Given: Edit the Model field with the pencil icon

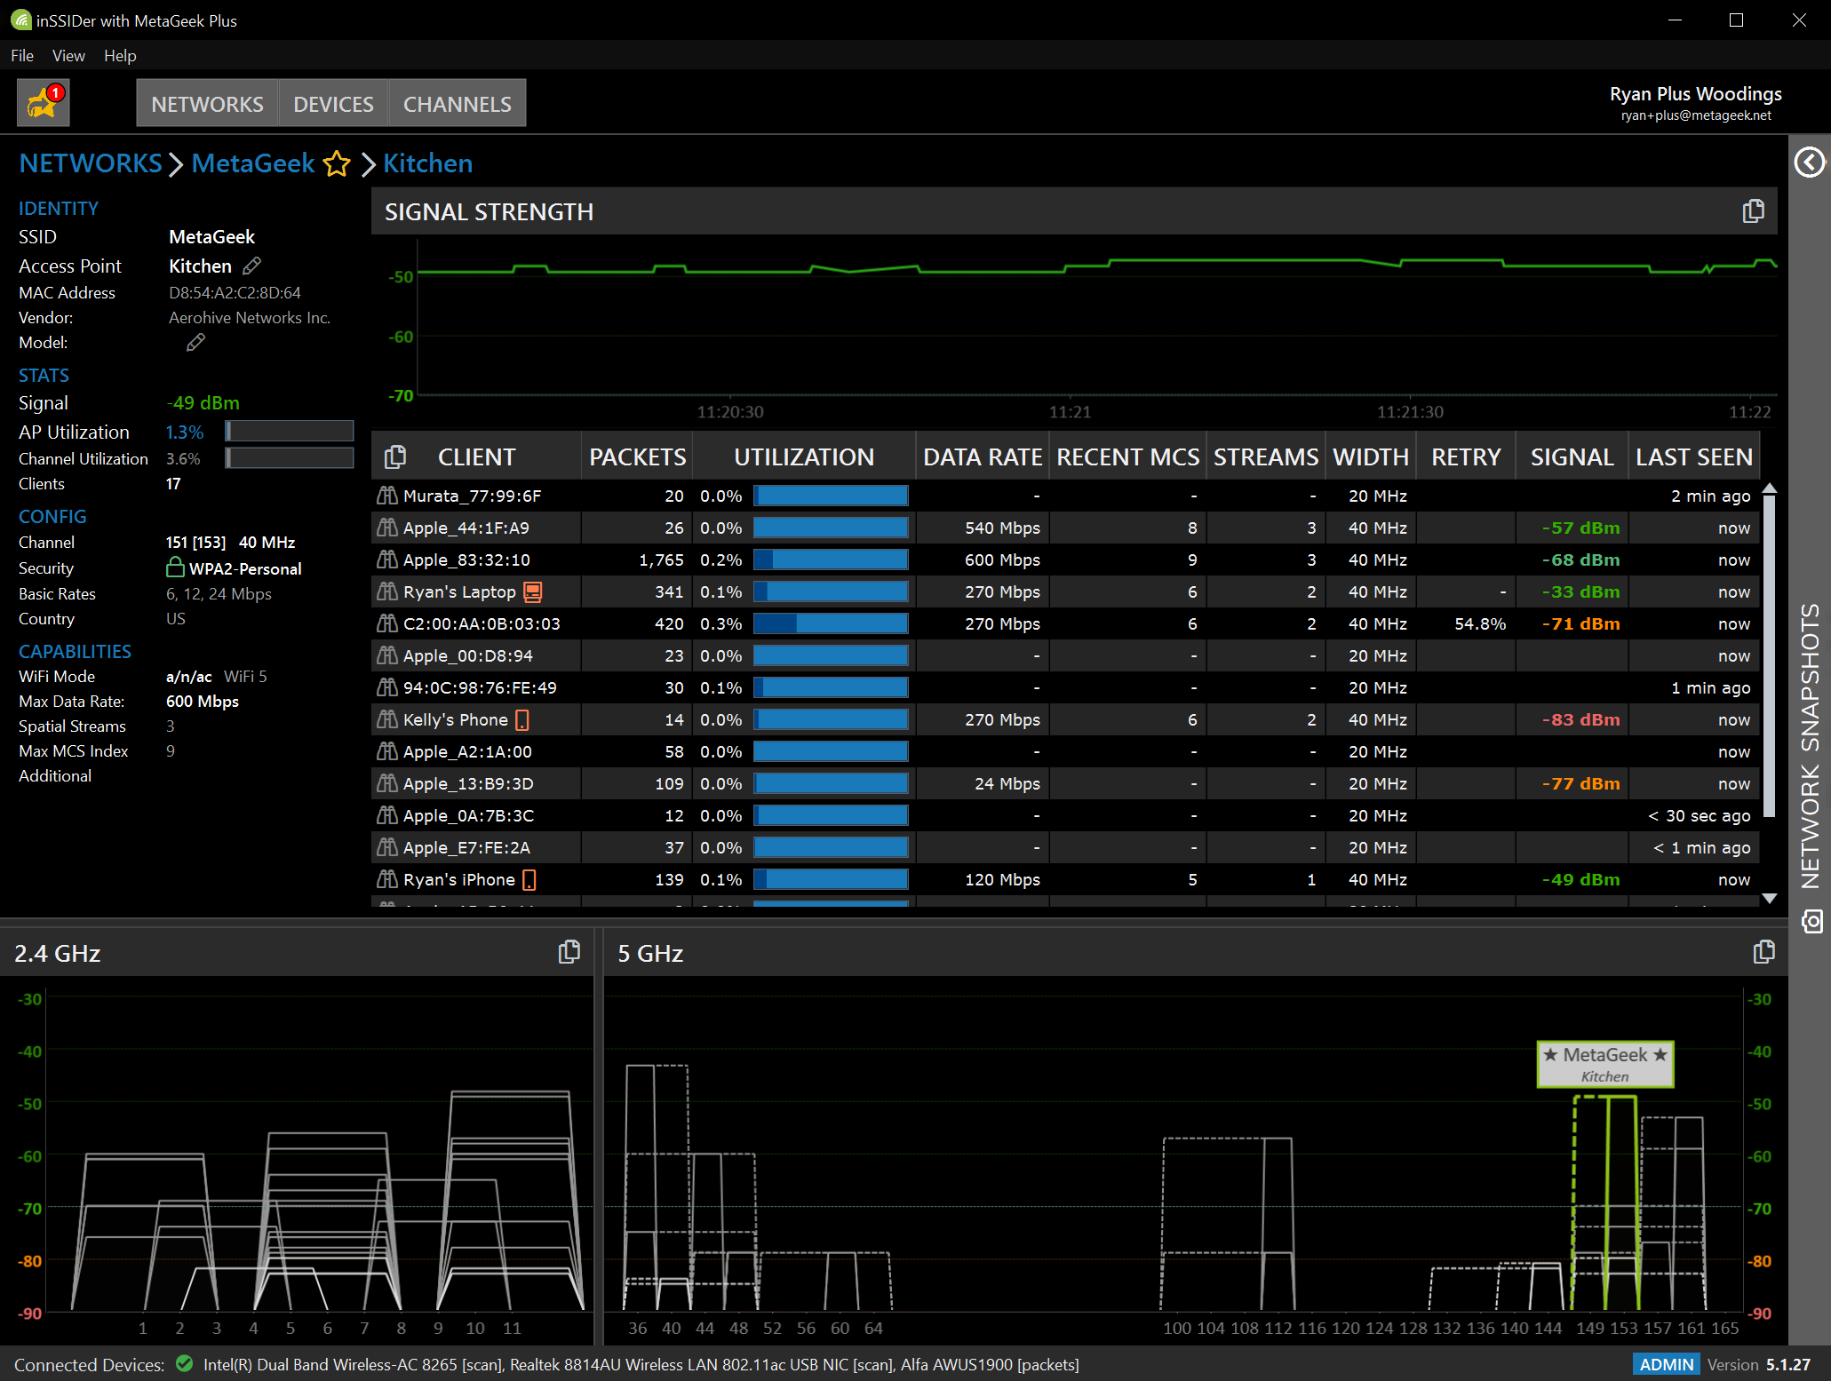Looking at the screenshot, I should (195, 342).
